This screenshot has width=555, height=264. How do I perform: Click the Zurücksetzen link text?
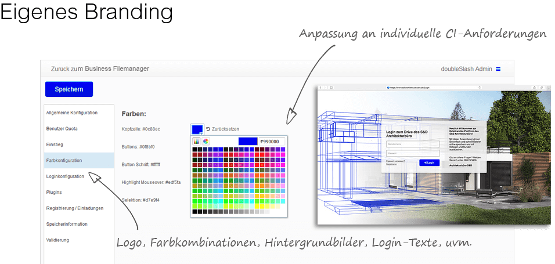pos(225,129)
